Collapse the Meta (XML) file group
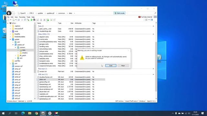The image size is (207, 116). pos(153,34)
